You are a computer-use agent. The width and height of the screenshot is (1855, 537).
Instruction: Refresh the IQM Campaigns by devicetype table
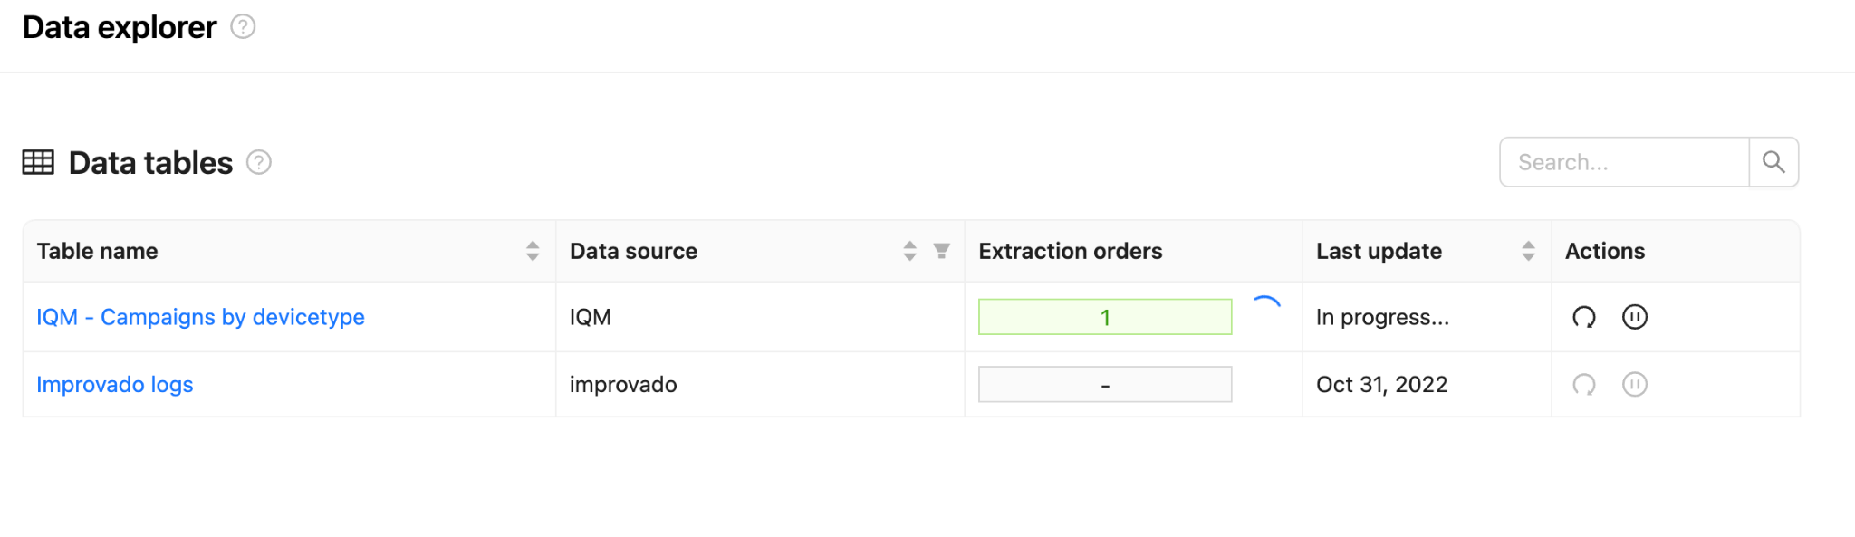pos(1583,317)
